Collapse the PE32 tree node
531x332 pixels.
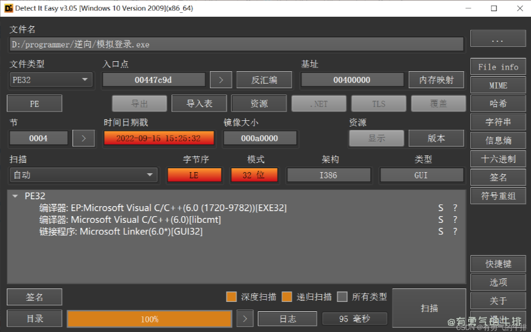15,196
